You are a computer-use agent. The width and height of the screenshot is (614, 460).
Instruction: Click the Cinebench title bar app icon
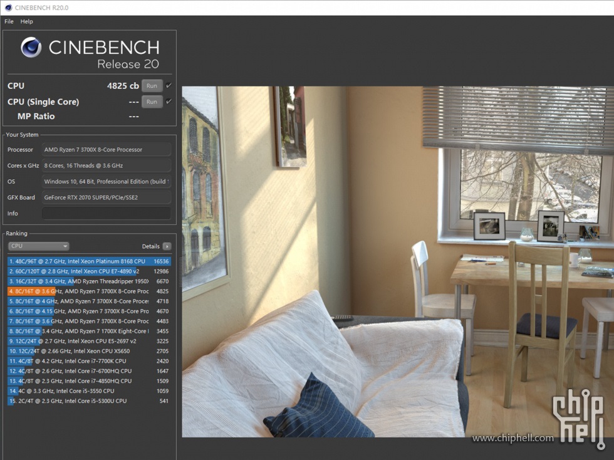tap(8, 8)
